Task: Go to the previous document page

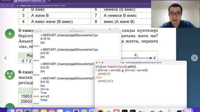Action: coord(5,58)
